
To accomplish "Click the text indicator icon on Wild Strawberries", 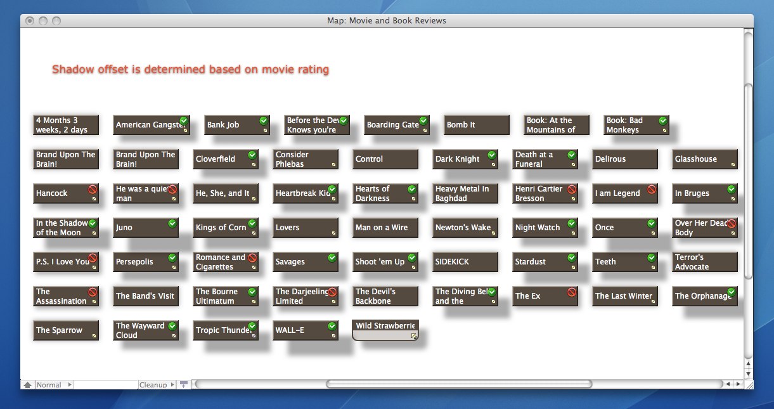I will tap(413, 335).
